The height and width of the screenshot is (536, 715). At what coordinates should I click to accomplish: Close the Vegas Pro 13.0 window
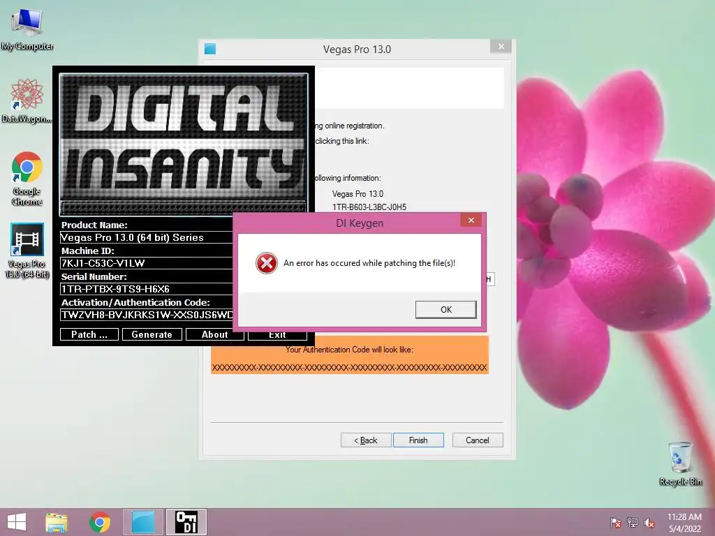[x=501, y=47]
